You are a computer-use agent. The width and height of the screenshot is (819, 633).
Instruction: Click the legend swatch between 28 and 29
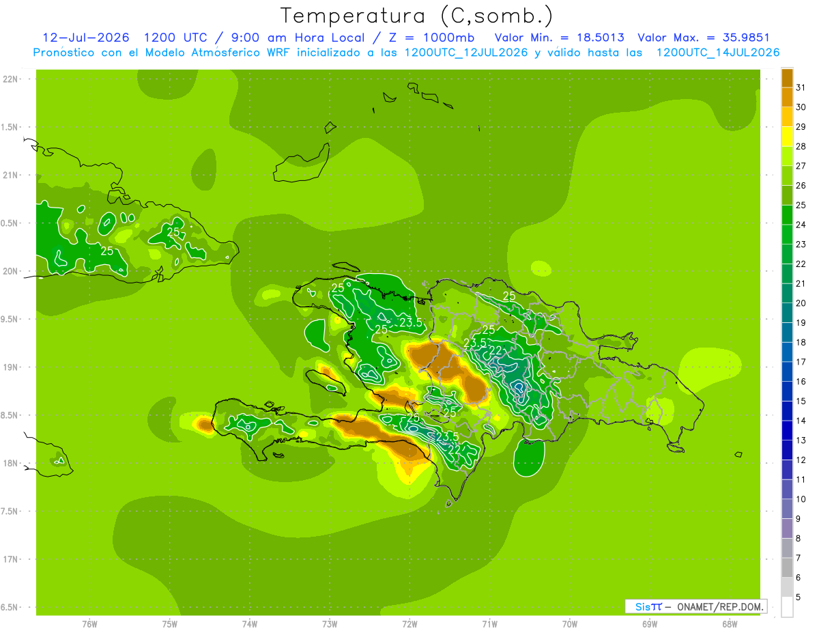787,137
